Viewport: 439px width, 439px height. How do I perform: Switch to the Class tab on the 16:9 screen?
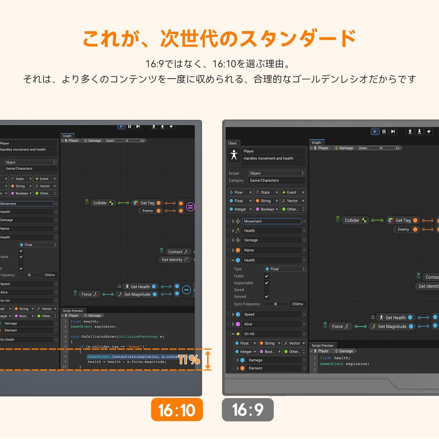(x=232, y=143)
